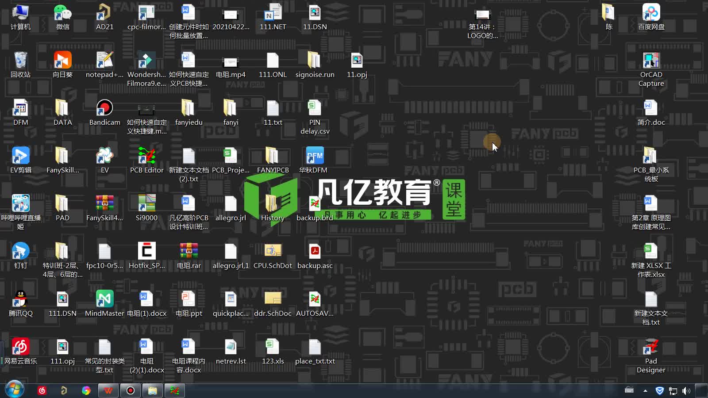Click the 回收站 recycle bin icon

tap(20, 65)
